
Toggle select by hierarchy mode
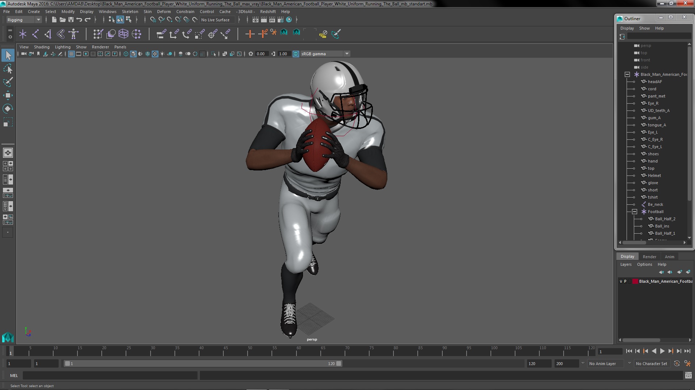coord(111,19)
